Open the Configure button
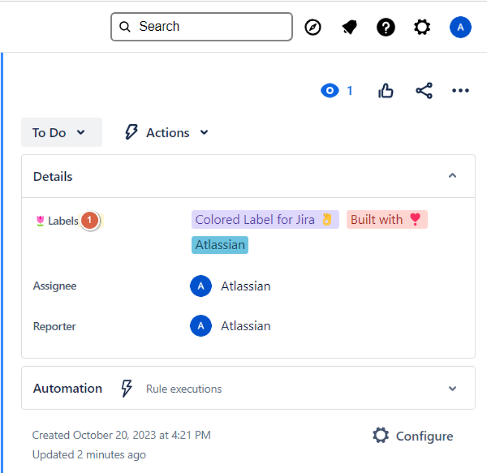 pos(413,436)
